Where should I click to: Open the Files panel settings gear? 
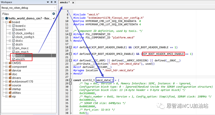pyautogui.click(x=54, y=14)
